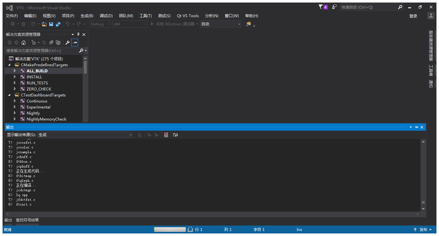Screen dimensions: 439x236
Task: Click the build progress bar in status bar
Action: click(170, 229)
